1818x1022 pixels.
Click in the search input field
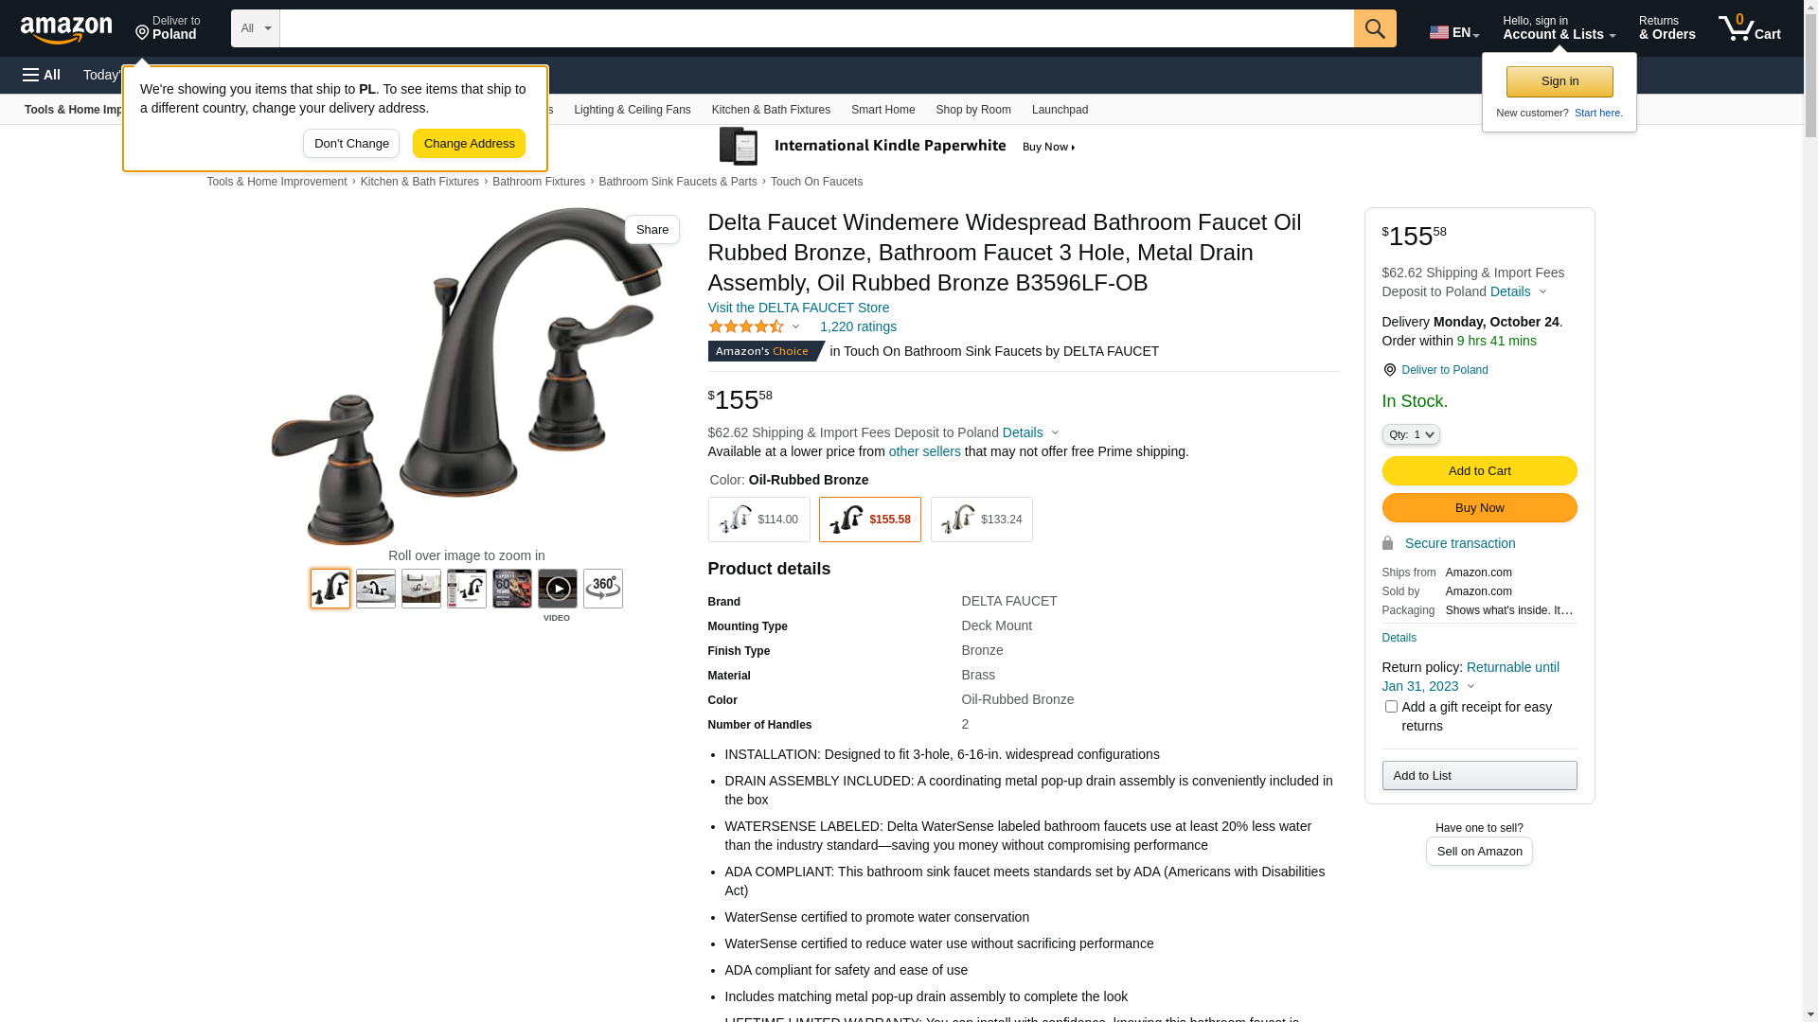coord(816,28)
